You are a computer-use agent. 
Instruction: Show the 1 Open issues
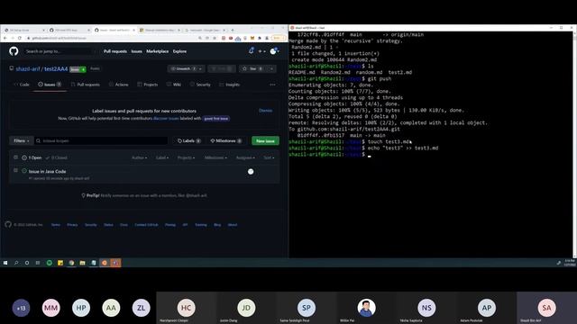32,157
